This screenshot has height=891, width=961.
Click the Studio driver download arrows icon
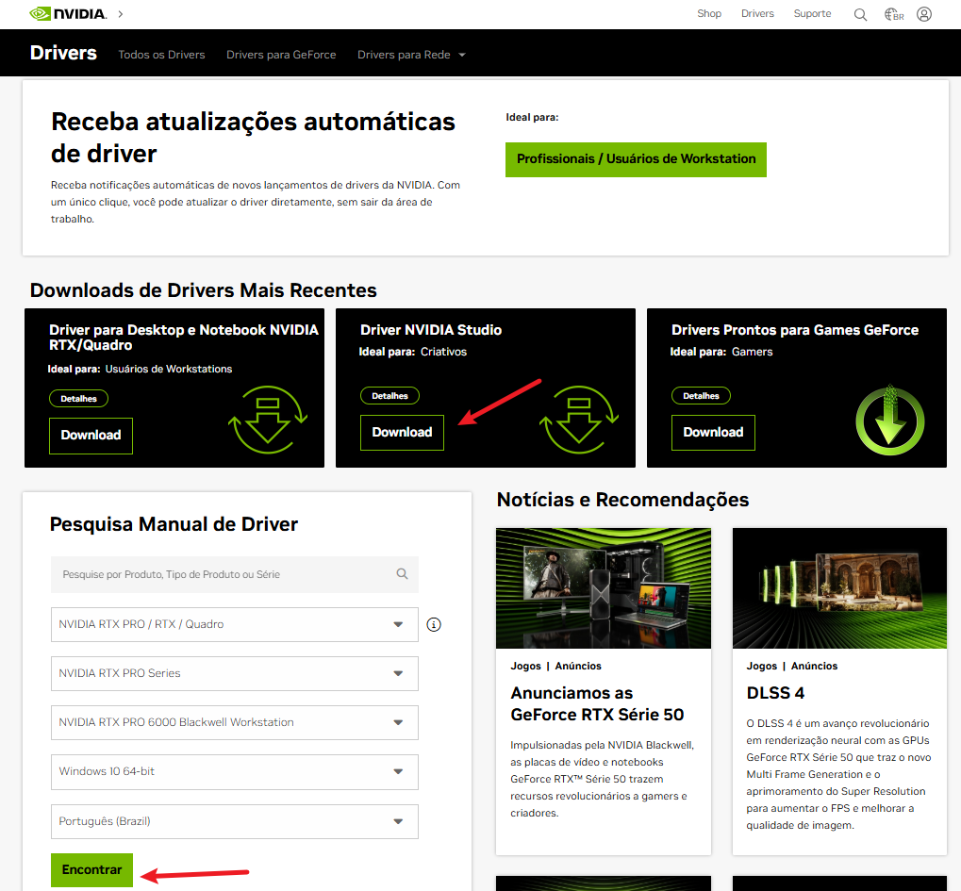coord(579,421)
